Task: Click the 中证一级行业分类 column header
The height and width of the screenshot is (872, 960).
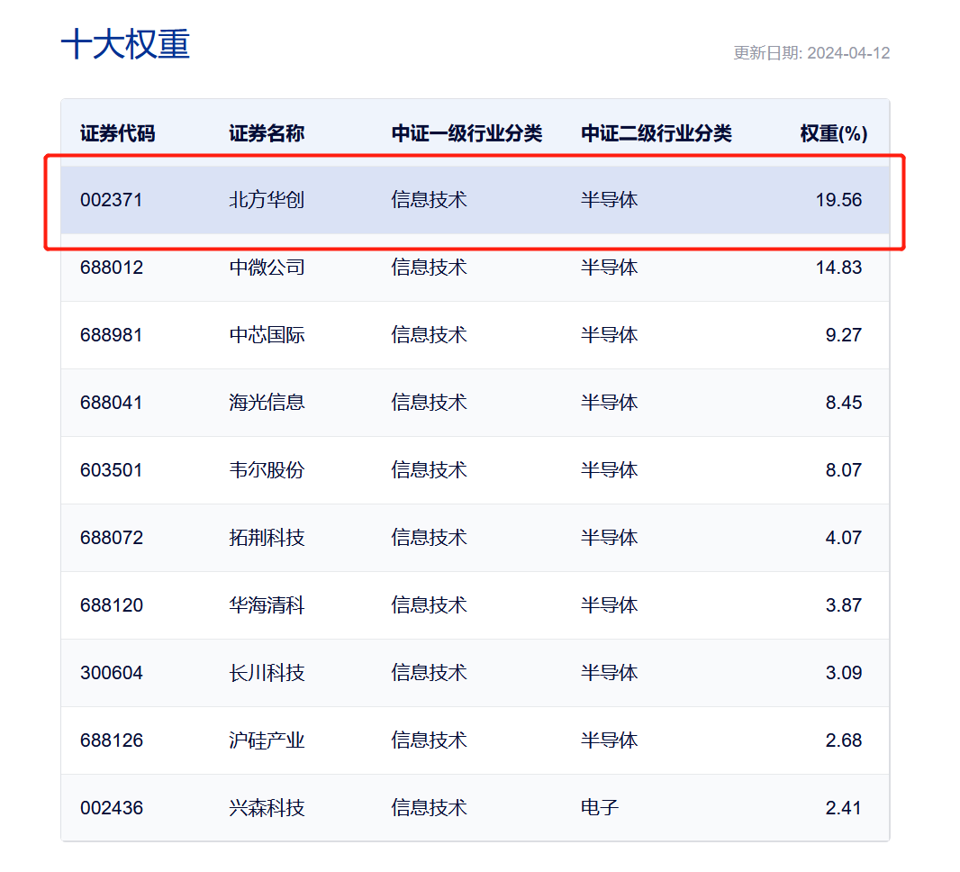Action: pos(467,133)
